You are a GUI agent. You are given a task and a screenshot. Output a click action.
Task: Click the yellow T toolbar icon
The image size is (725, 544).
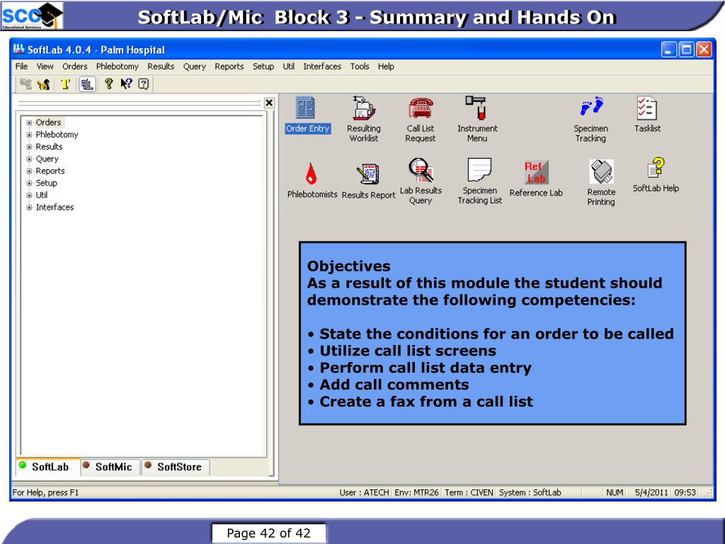click(65, 84)
